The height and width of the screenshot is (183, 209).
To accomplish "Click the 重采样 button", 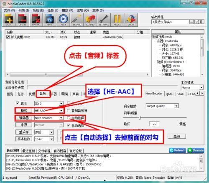I will coord(24,132).
